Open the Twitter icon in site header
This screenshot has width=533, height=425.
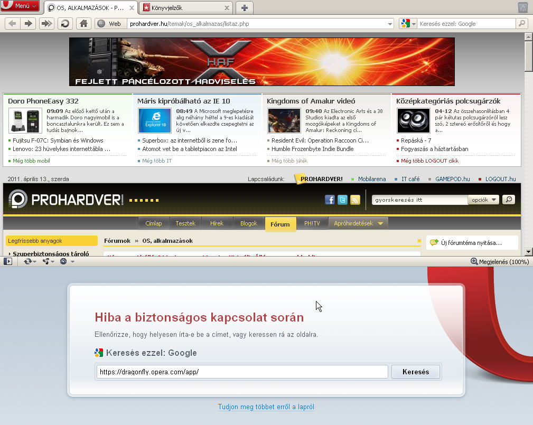[x=342, y=200]
